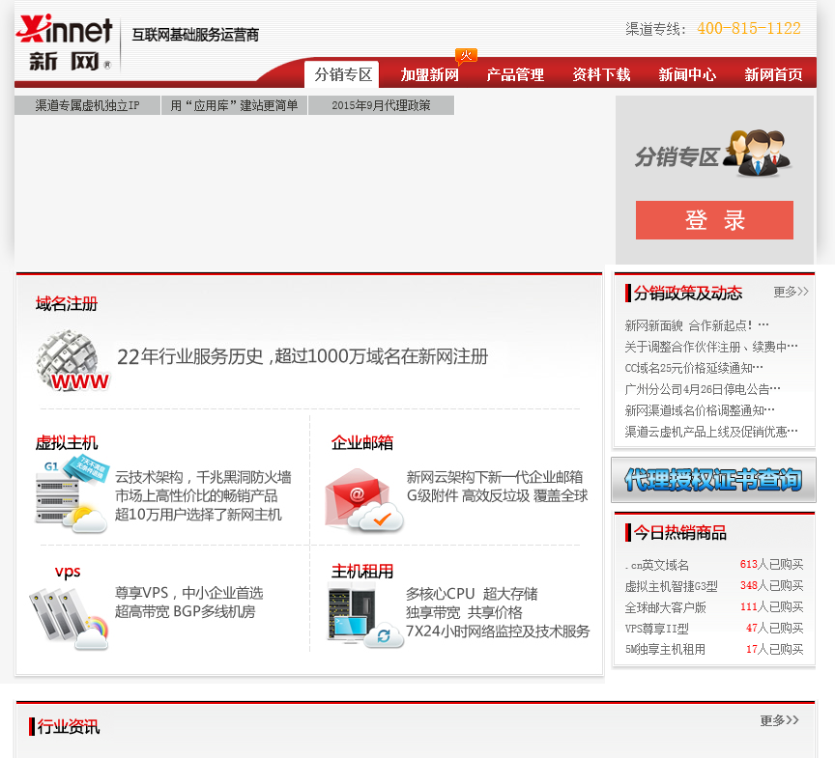Screen dimensions: 835x758
Task: Click the business people icon beside 分销专区
Action: pyautogui.click(x=758, y=154)
